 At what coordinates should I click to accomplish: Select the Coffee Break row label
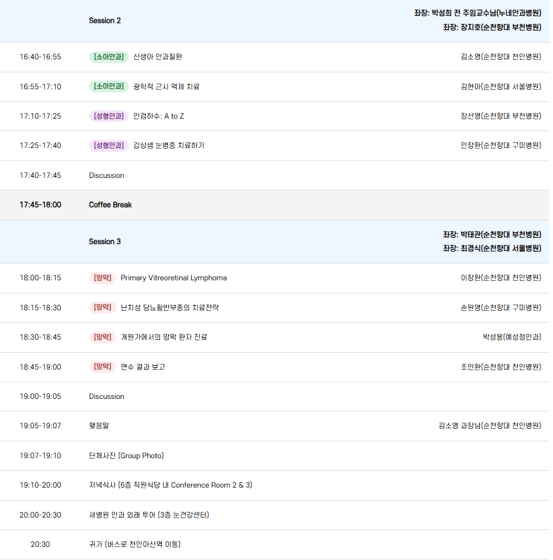110,205
